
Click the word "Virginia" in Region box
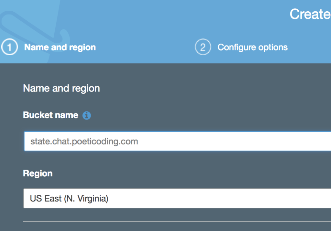click(x=93, y=198)
